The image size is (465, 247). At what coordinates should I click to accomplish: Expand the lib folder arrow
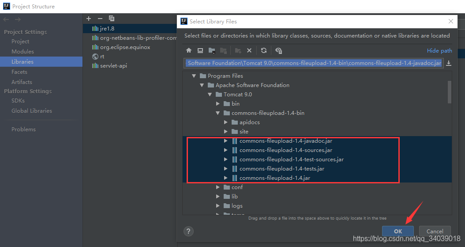(x=218, y=197)
